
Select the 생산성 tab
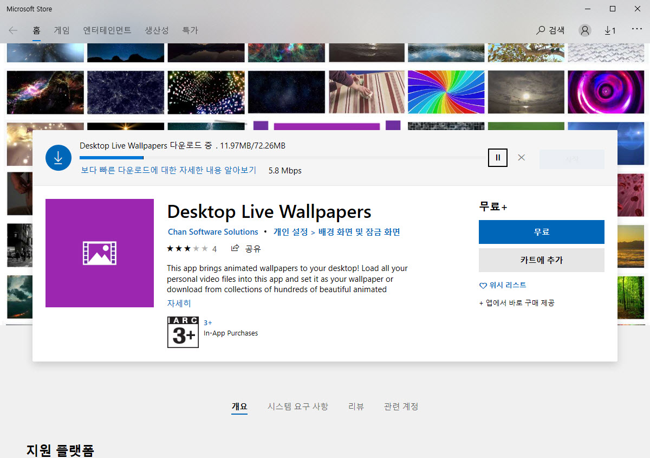157,30
